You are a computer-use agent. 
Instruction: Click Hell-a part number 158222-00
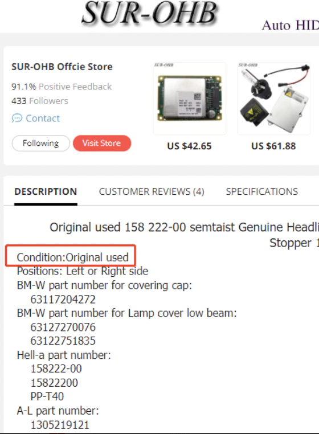click(56, 369)
